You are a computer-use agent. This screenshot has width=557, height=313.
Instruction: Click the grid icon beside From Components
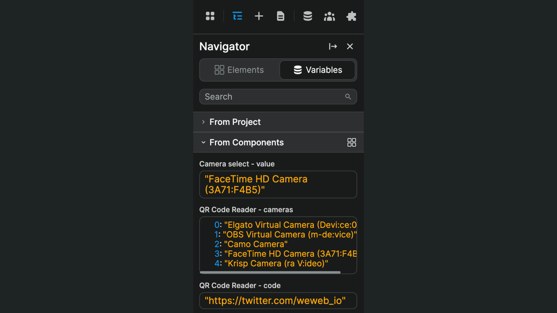(x=352, y=142)
